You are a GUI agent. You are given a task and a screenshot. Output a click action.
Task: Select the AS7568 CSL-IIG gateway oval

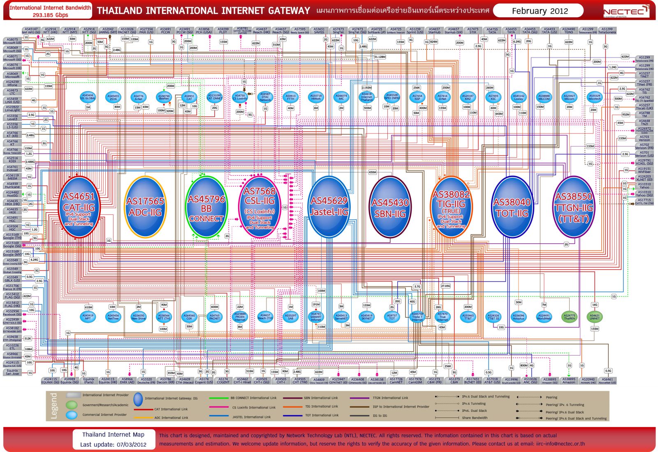(x=259, y=207)
